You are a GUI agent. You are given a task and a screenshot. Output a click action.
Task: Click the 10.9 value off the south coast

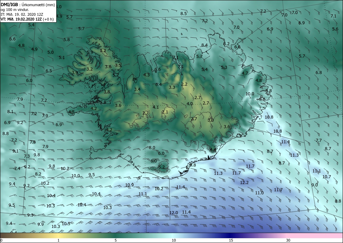pos(129,185)
